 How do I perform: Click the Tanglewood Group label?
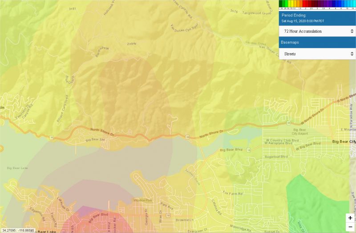pyautogui.click(x=257, y=13)
